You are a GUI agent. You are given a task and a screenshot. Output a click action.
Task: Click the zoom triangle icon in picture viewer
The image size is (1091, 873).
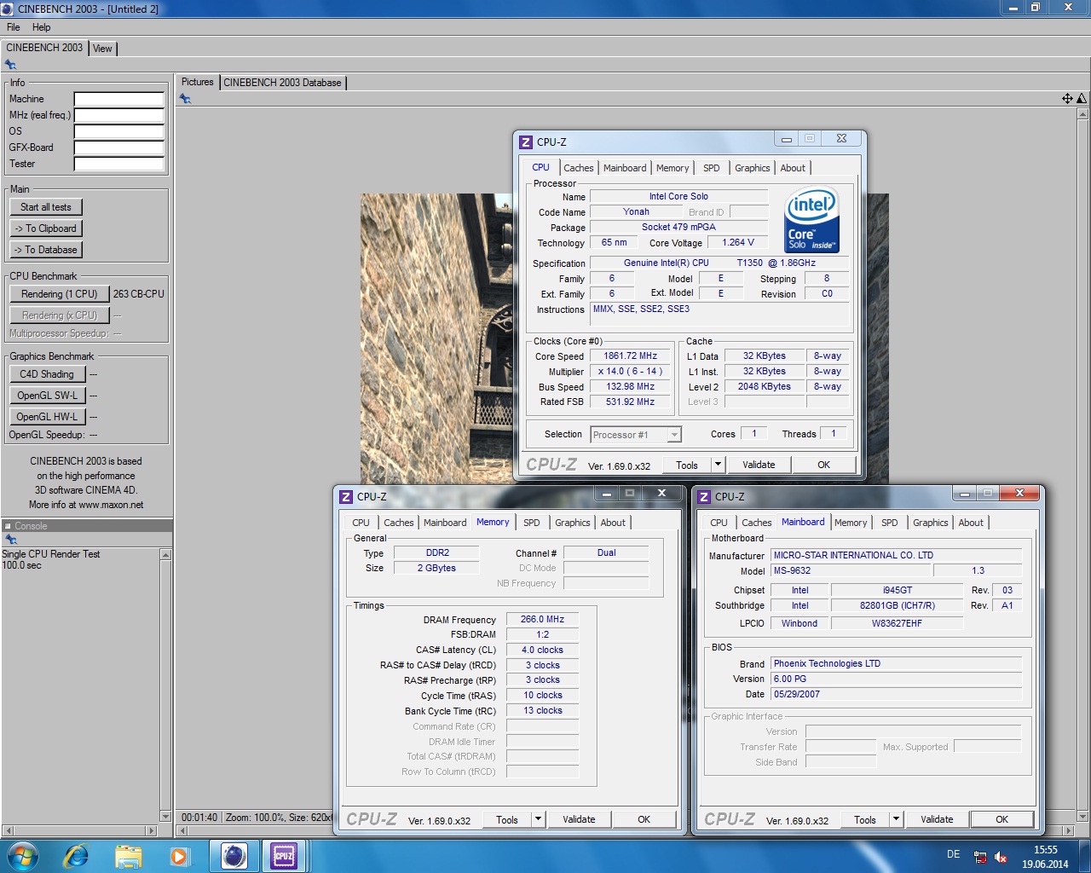tap(1082, 99)
